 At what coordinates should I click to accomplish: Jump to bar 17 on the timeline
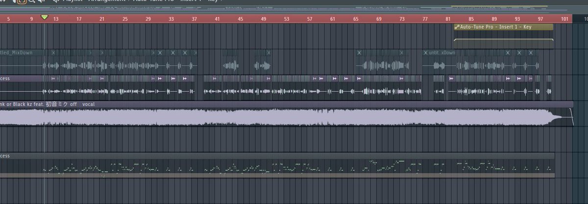79,18
